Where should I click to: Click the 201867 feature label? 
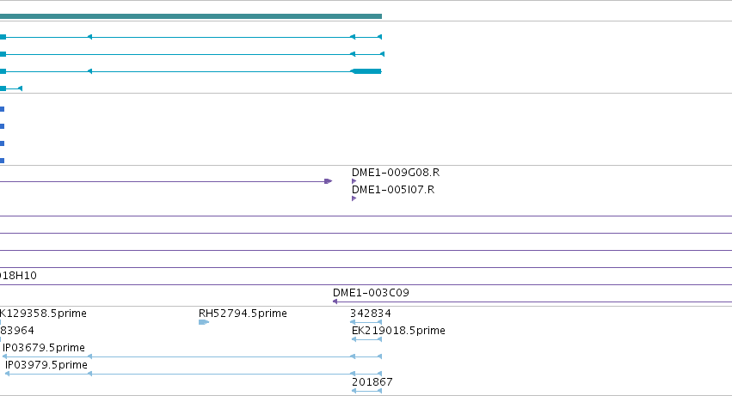click(372, 382)
